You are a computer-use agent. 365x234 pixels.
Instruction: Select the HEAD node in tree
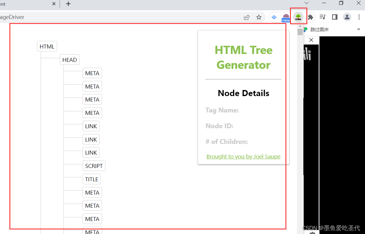point(70,60)
